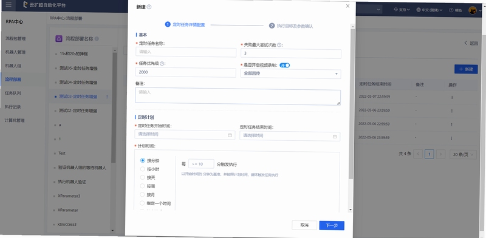Screen dimensions: 486x238
Task: Go to next page in pagination
Action: [x=441, y=154]
